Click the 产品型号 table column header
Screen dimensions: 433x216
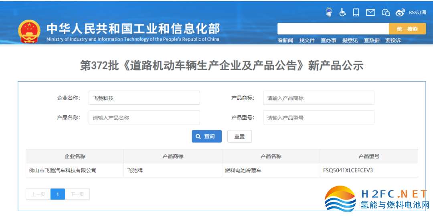[369, 156]
